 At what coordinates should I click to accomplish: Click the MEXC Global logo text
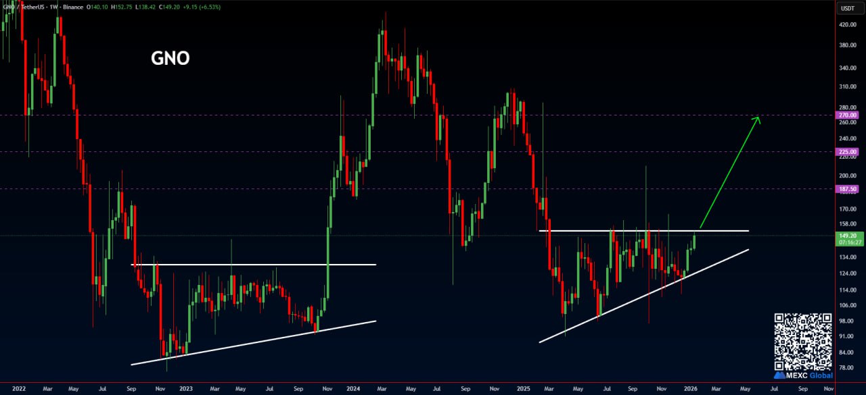(804, 375)
